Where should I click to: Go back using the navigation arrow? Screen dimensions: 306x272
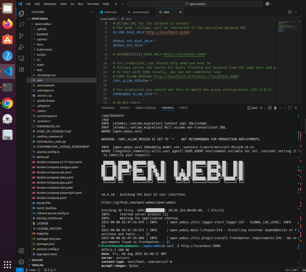(116, 4)
